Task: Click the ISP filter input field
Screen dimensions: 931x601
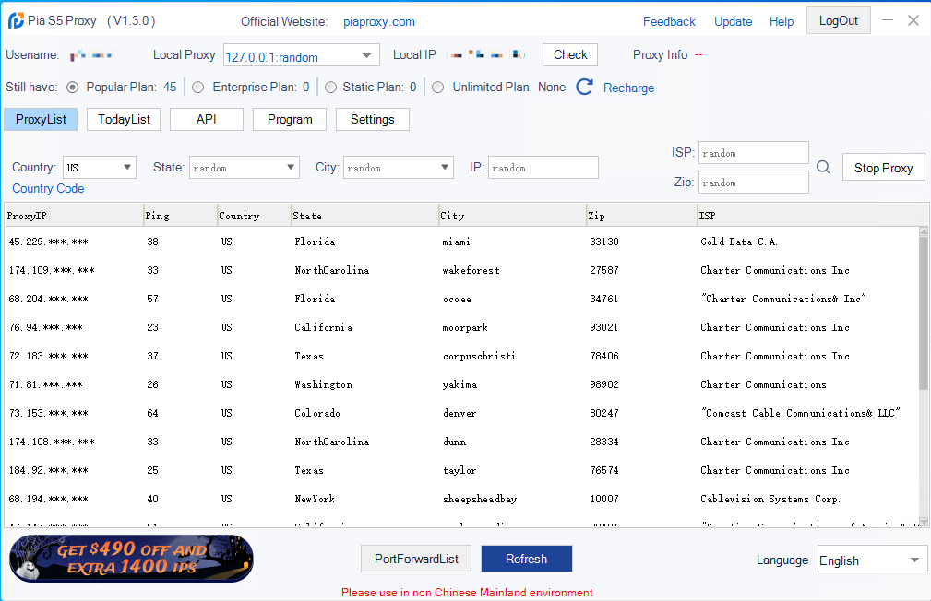Action: click(754, 152)
